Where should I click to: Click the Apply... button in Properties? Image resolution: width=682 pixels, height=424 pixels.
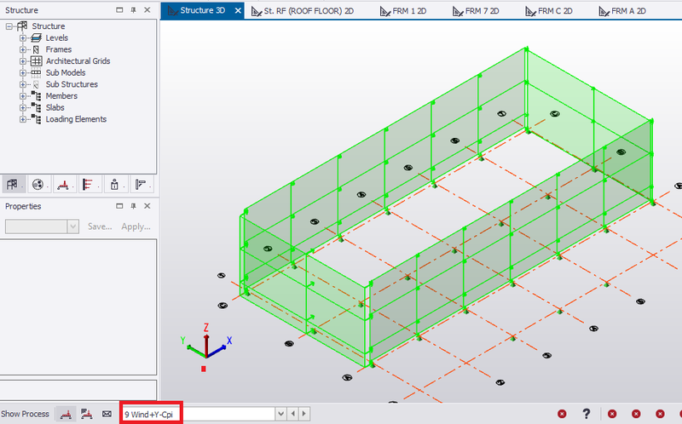[136, 226]
